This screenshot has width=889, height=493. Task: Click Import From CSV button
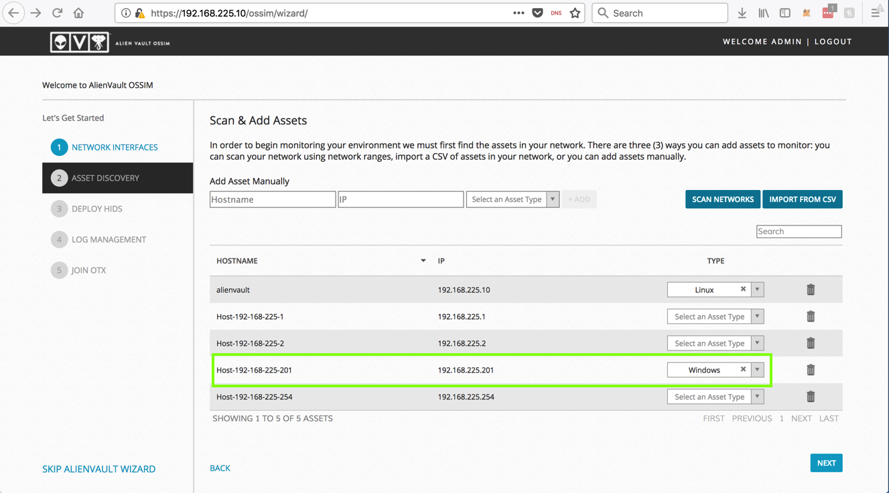click(802, 199)
